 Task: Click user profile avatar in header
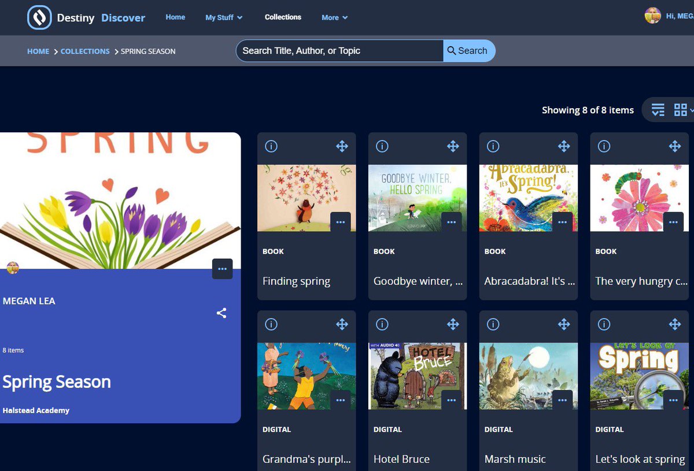653,16
